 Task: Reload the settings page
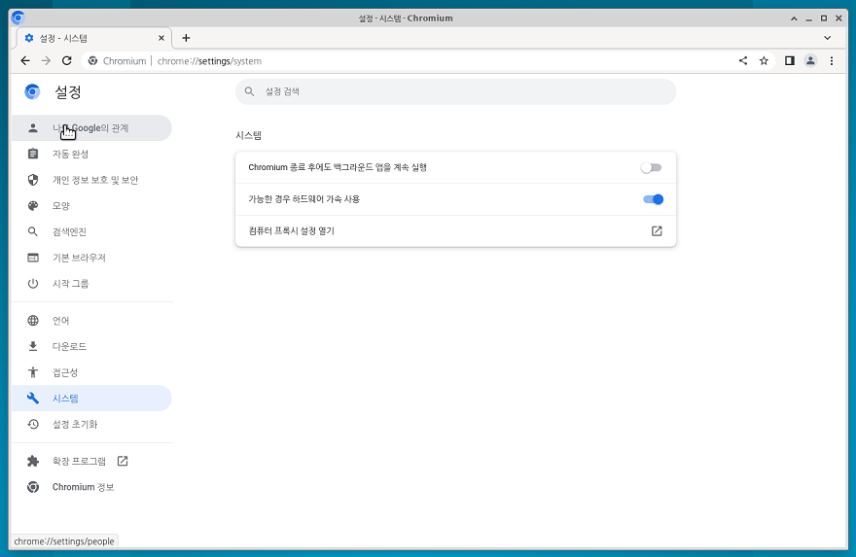click(x=66, y=60)
